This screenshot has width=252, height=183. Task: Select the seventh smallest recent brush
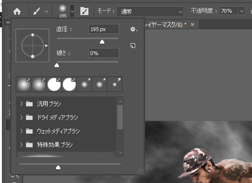pos(114,84)
